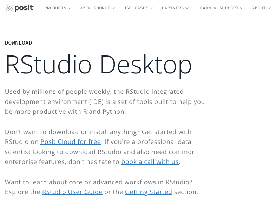Open the Products menu

55,8
